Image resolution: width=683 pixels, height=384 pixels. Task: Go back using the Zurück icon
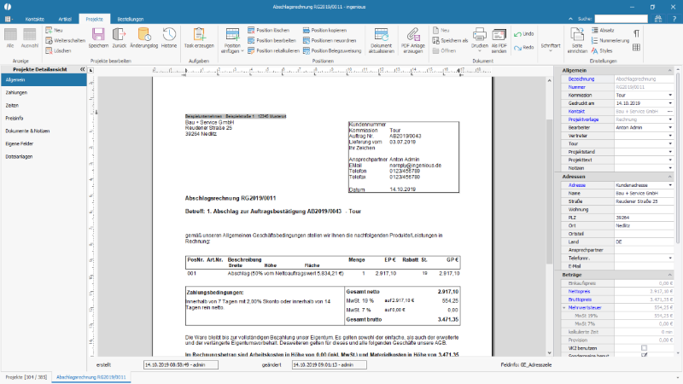(x=119, y=38)
